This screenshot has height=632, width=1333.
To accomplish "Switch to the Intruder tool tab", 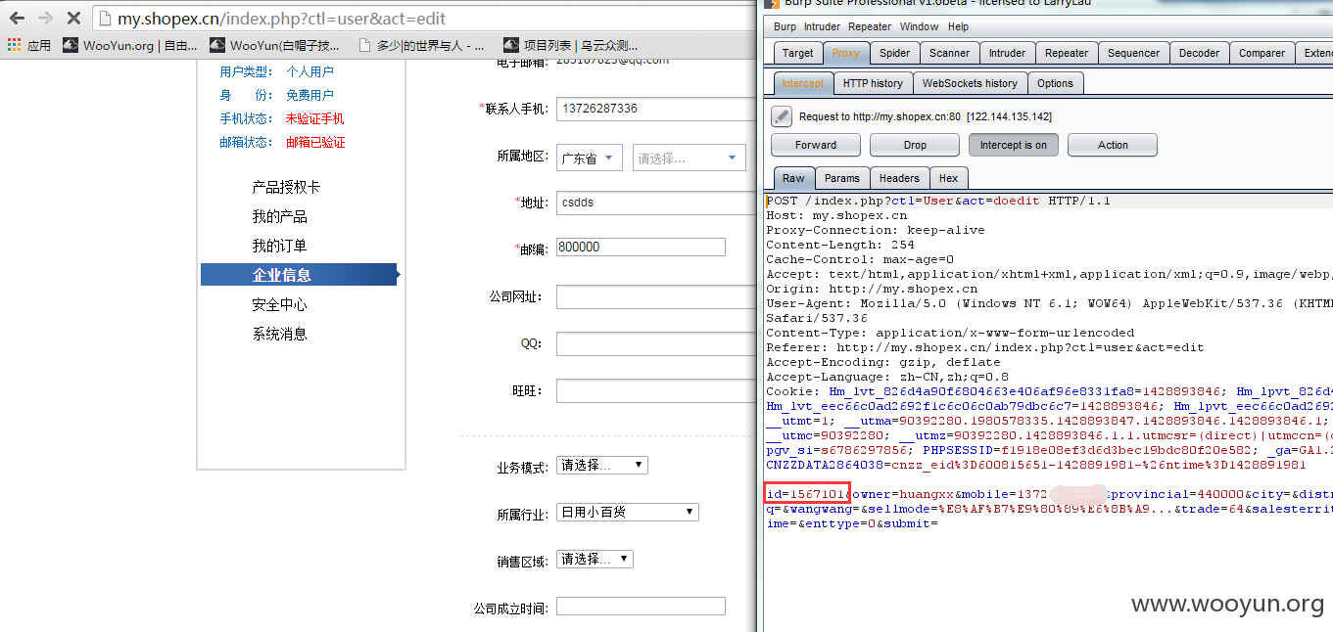I will pyautogui.click(x=1007, y=53).
